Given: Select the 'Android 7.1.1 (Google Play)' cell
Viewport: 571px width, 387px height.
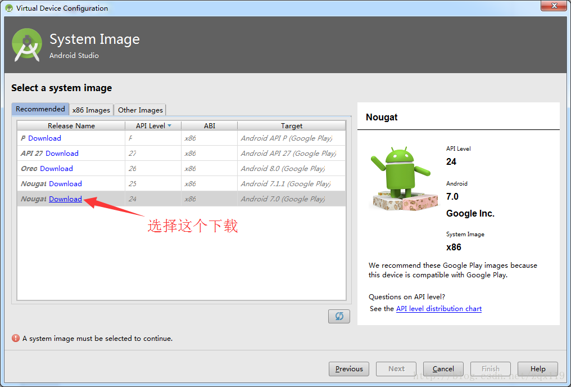Looking at the screenshot, I should [291, 184].
